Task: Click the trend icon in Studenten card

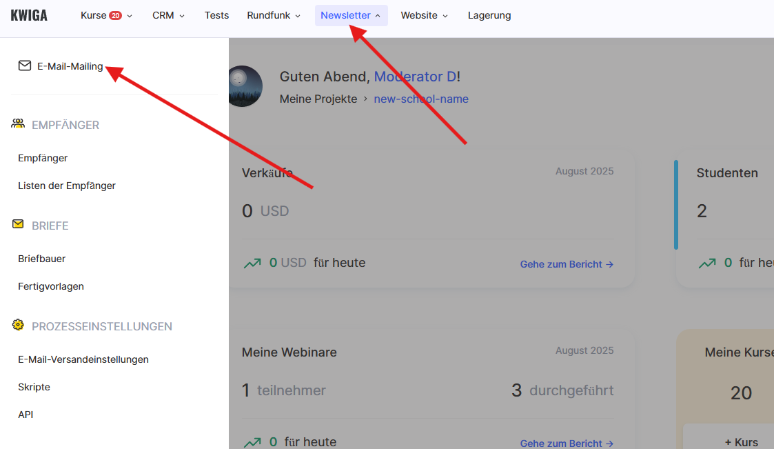Action: 706,263
